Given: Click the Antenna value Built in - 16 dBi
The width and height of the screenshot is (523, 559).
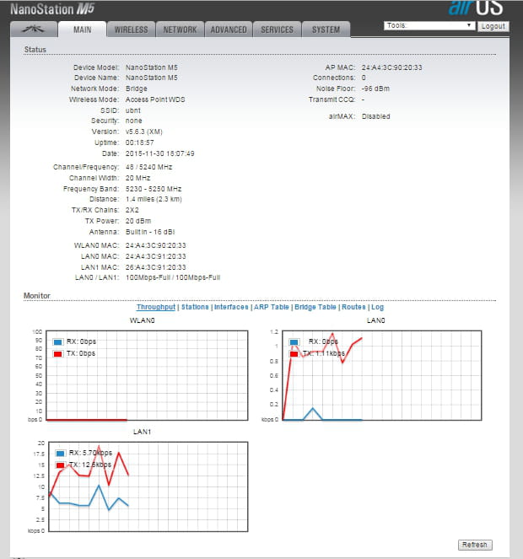Looking at the screenshot, I should (150, 232).
